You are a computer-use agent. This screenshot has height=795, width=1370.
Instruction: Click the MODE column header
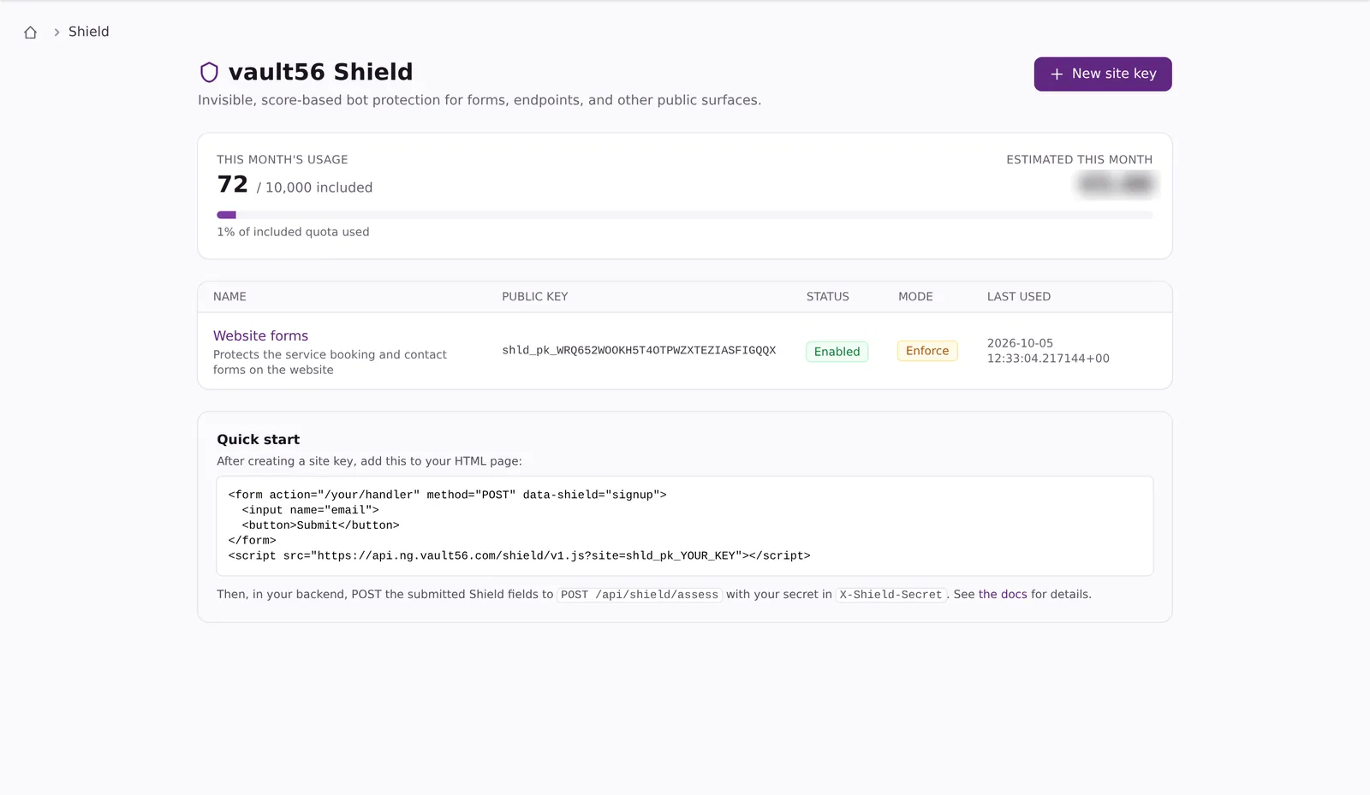coord(915,296)
